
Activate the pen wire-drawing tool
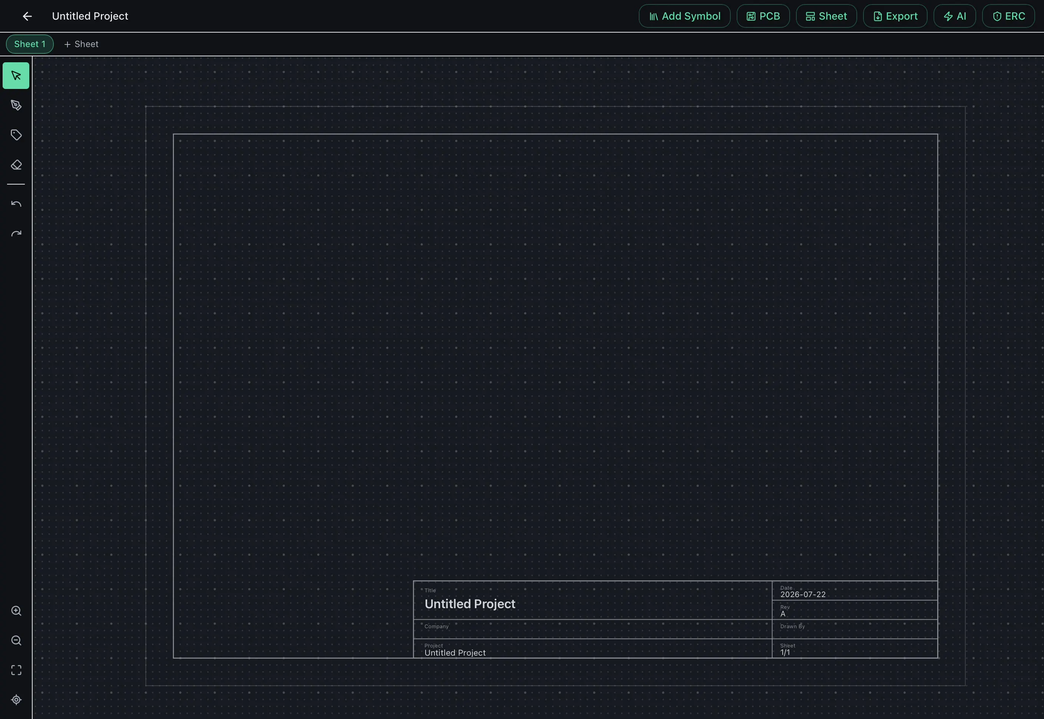click(x=16, y=105)
